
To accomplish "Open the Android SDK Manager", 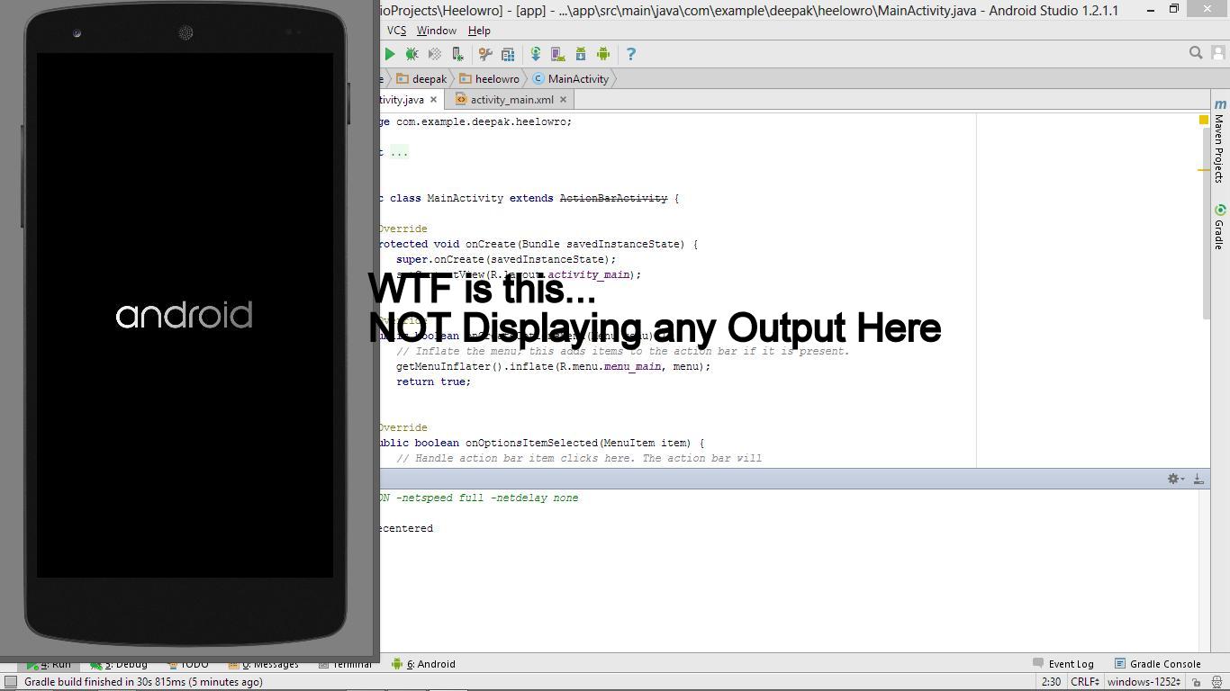I will pos(581,54).
